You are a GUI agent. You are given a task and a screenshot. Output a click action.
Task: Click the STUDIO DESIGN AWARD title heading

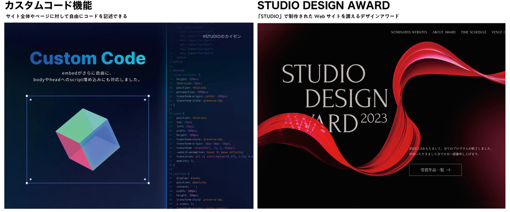(323, 6)
